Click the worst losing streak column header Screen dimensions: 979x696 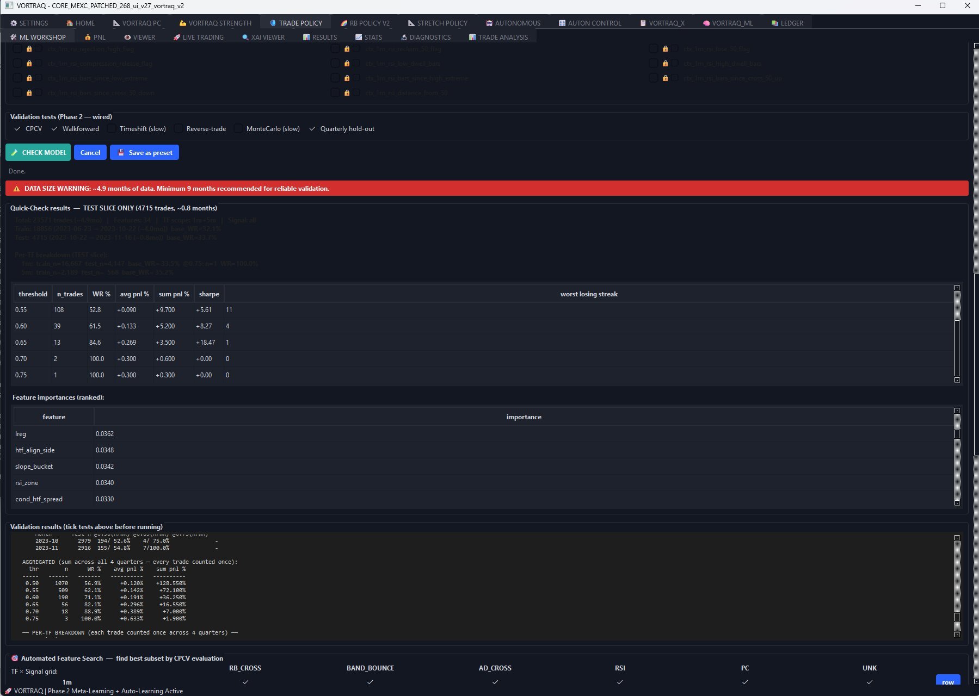click(x=589, y=294)
